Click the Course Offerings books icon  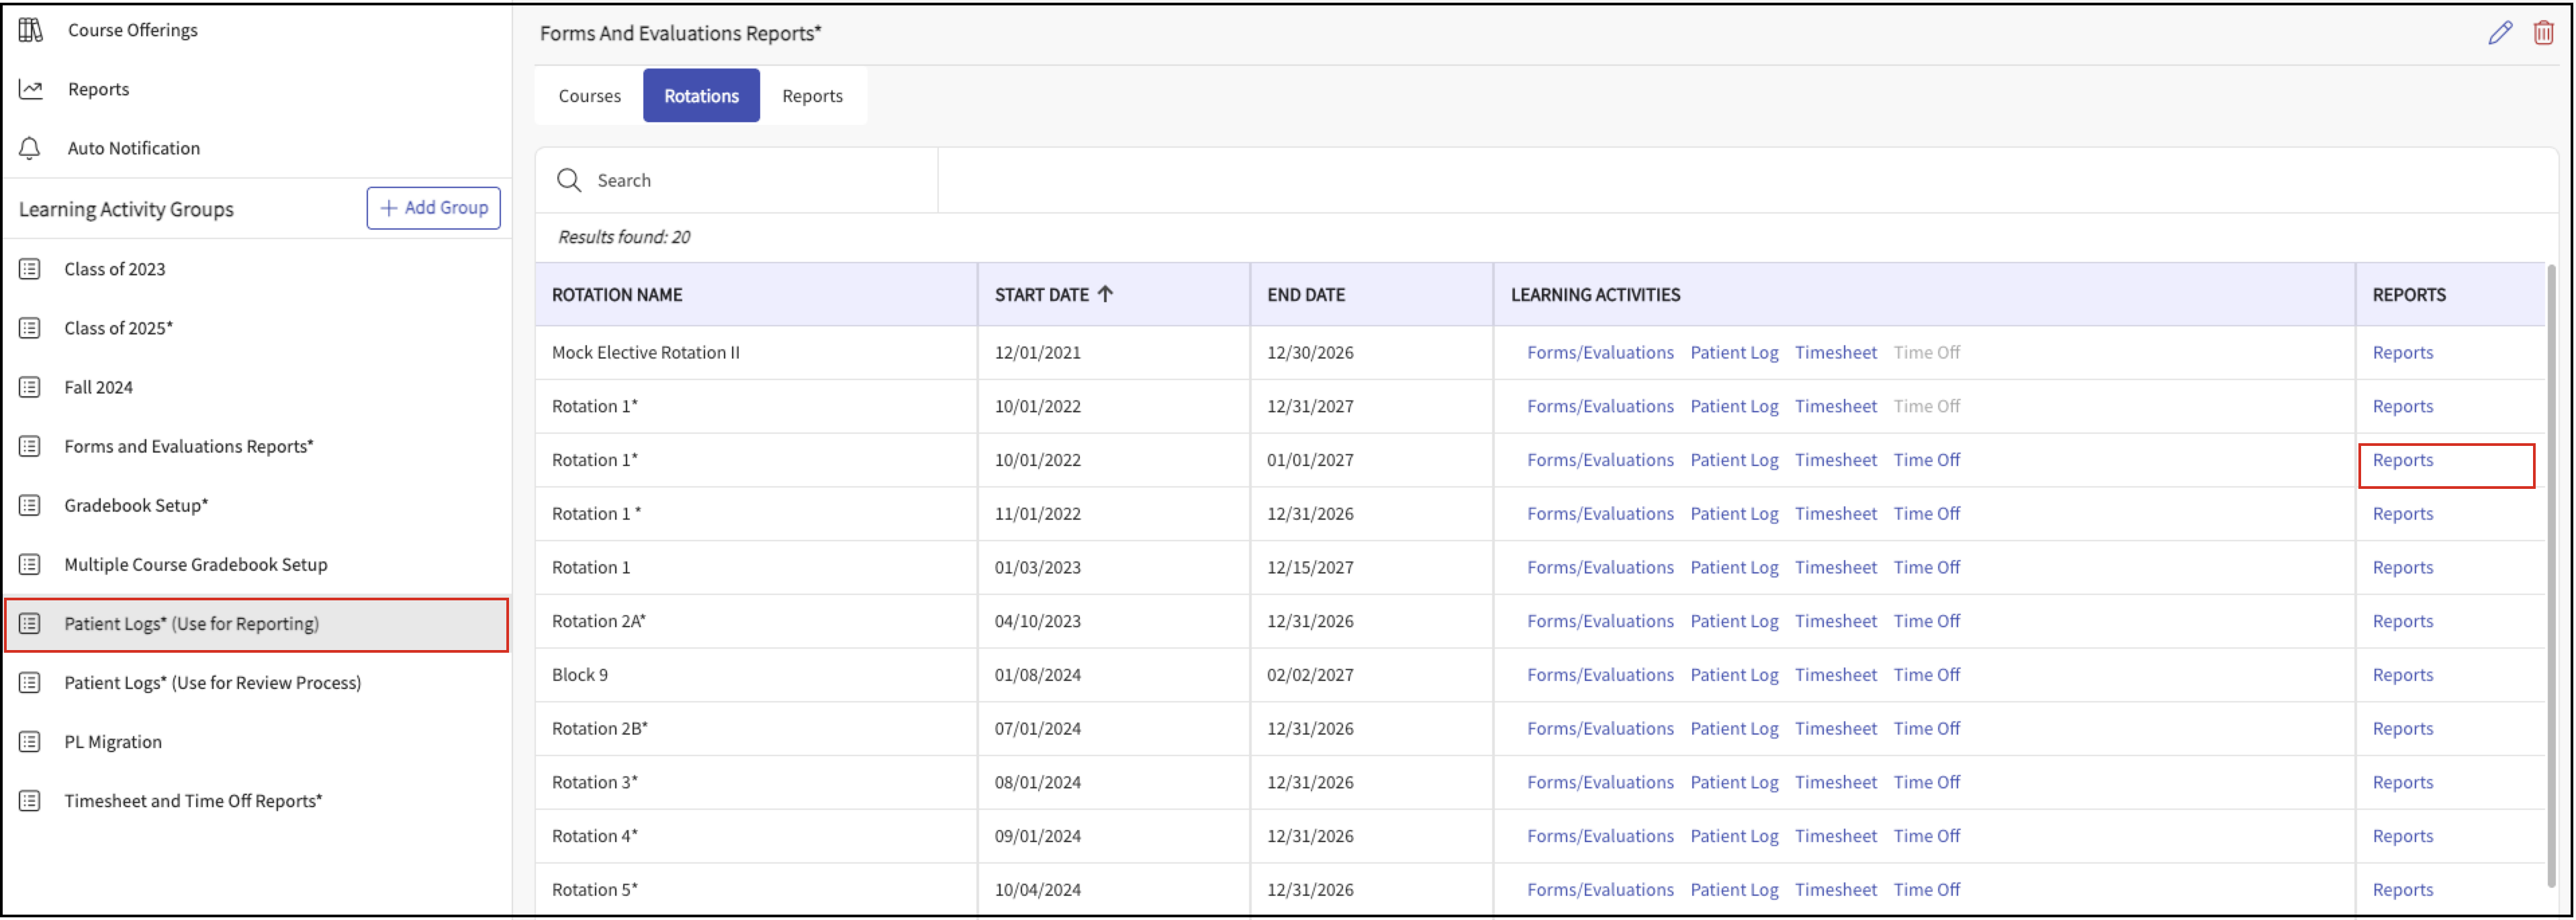coord(31,30)
